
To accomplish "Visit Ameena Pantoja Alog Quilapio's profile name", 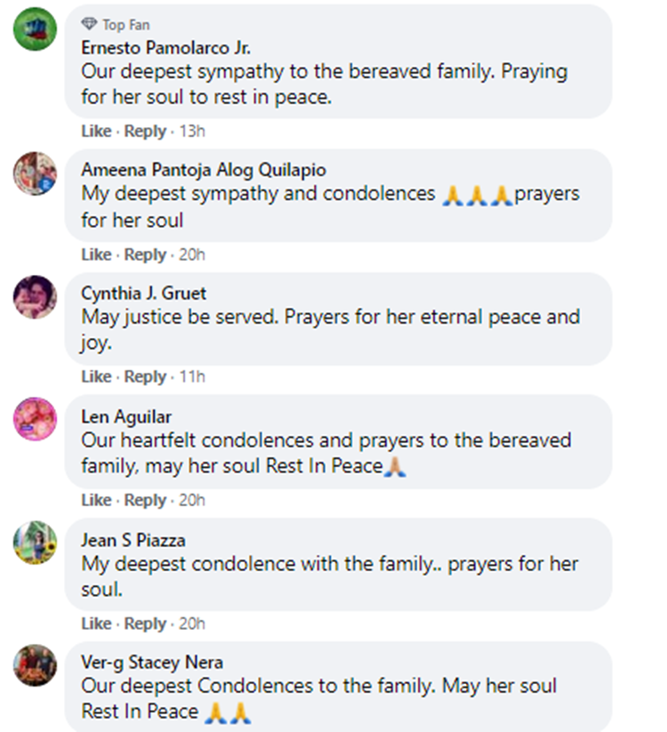I will click(204, 170).
